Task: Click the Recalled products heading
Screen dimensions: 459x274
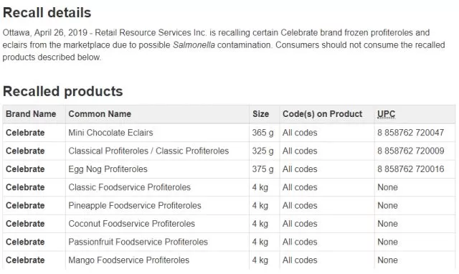Action: point(62,91)
